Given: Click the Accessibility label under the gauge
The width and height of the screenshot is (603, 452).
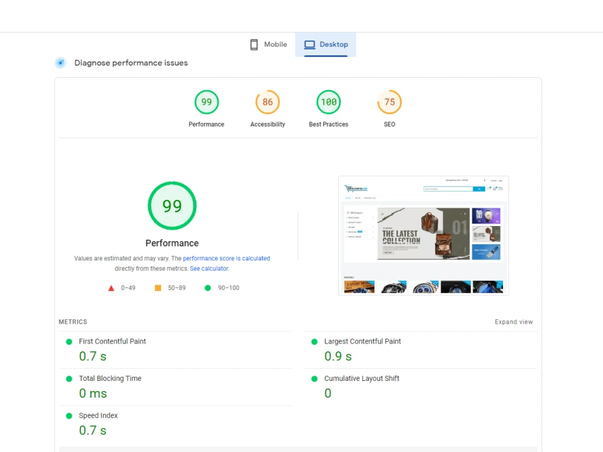Looking at the screenshot, I should pyautogui.click(x=268, y=124).
